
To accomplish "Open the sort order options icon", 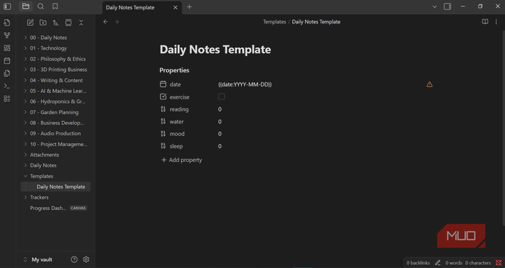I will pos(56,23).
